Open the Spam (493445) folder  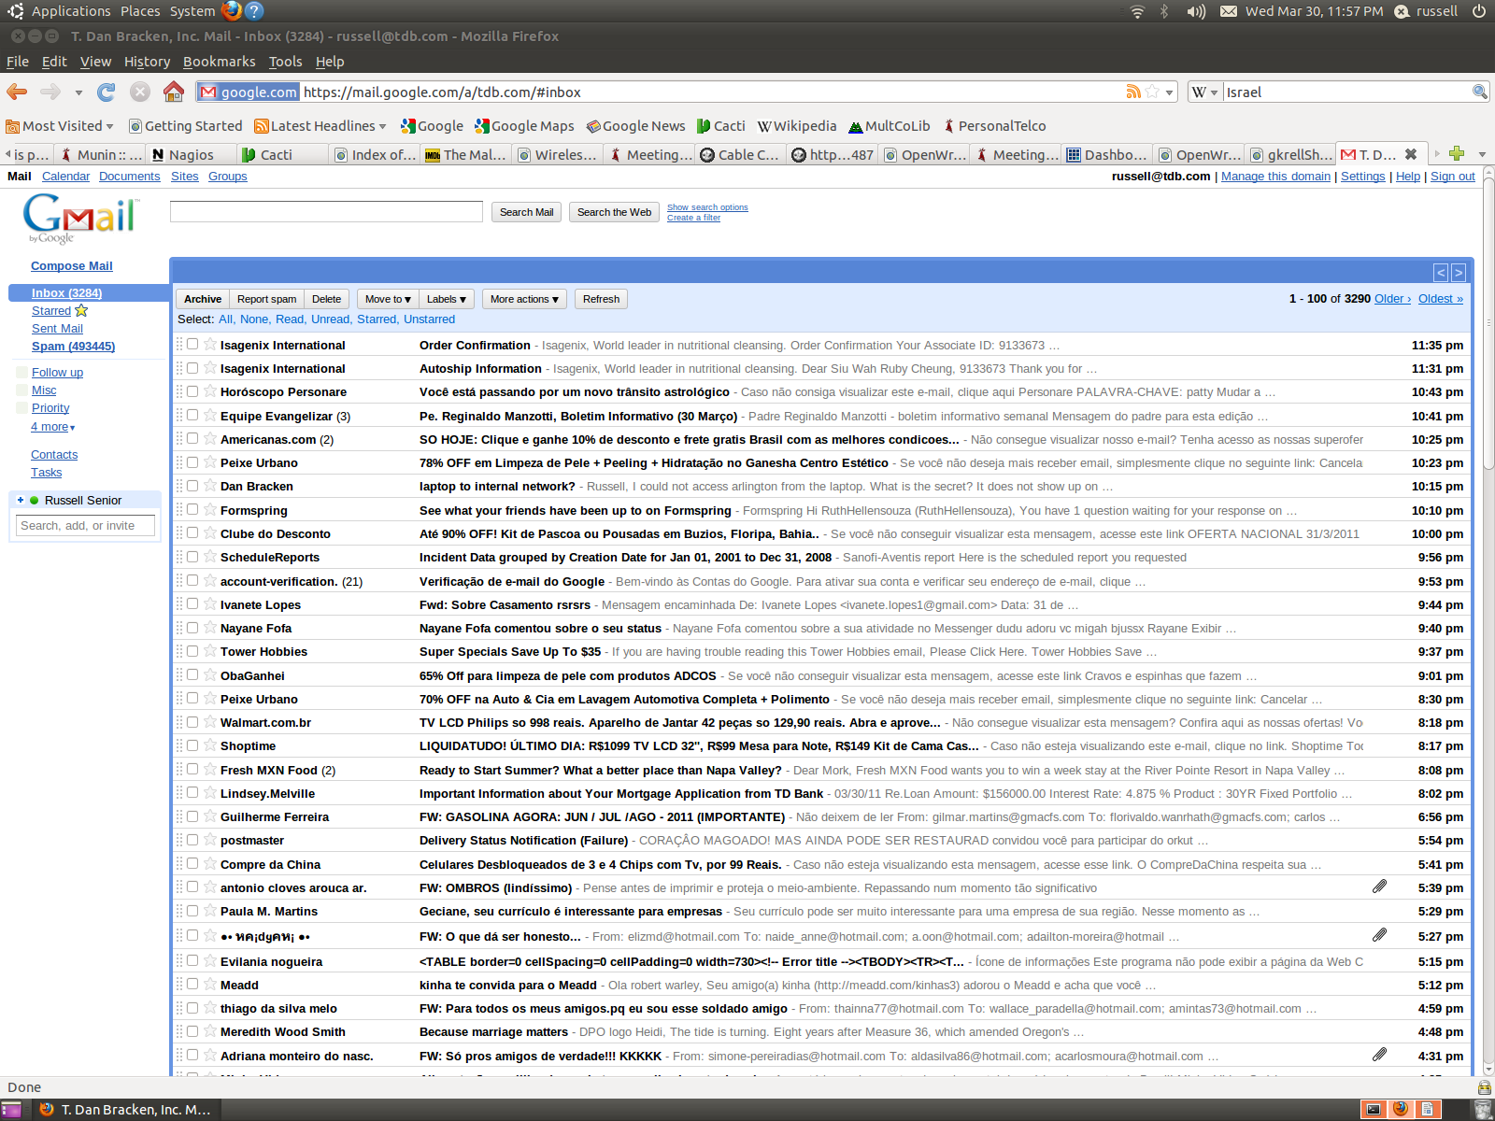coord(73,346)
